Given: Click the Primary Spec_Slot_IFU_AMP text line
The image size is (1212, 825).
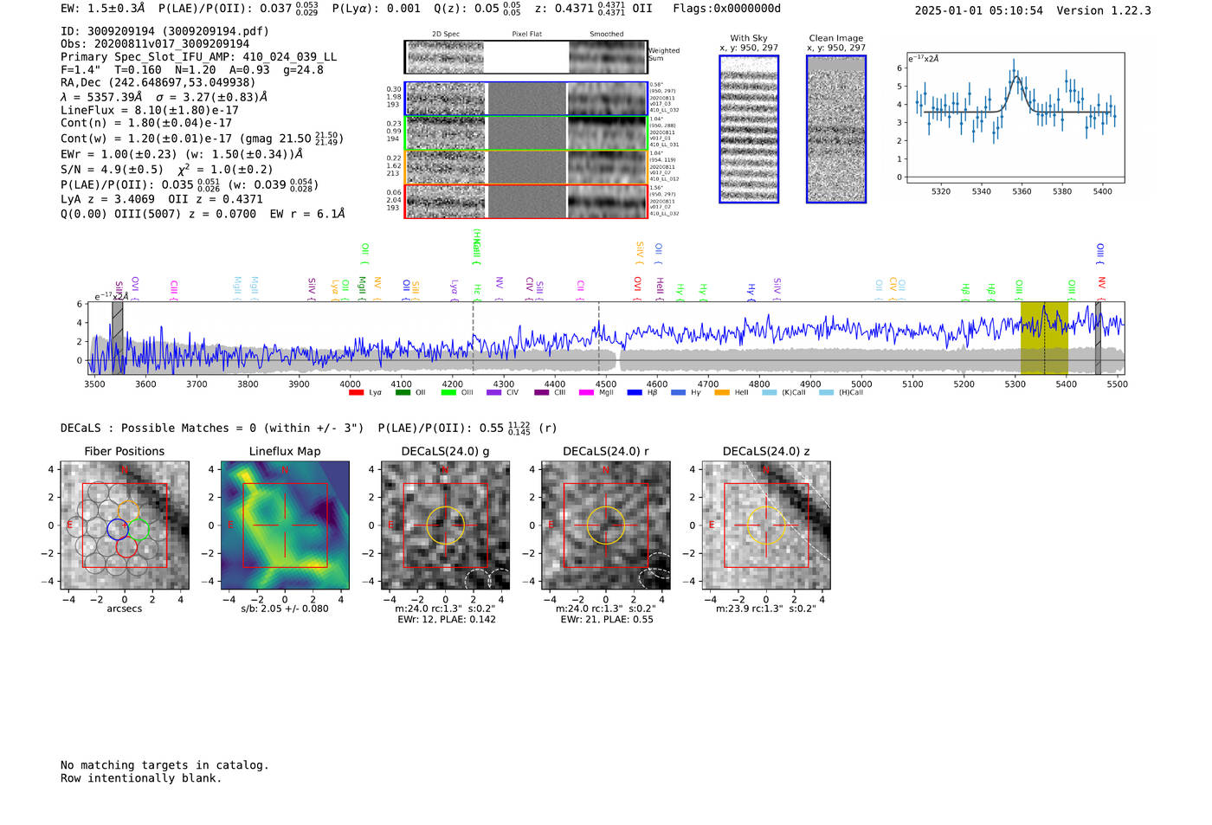Looking at the screenshot, I should click(199, 57).
